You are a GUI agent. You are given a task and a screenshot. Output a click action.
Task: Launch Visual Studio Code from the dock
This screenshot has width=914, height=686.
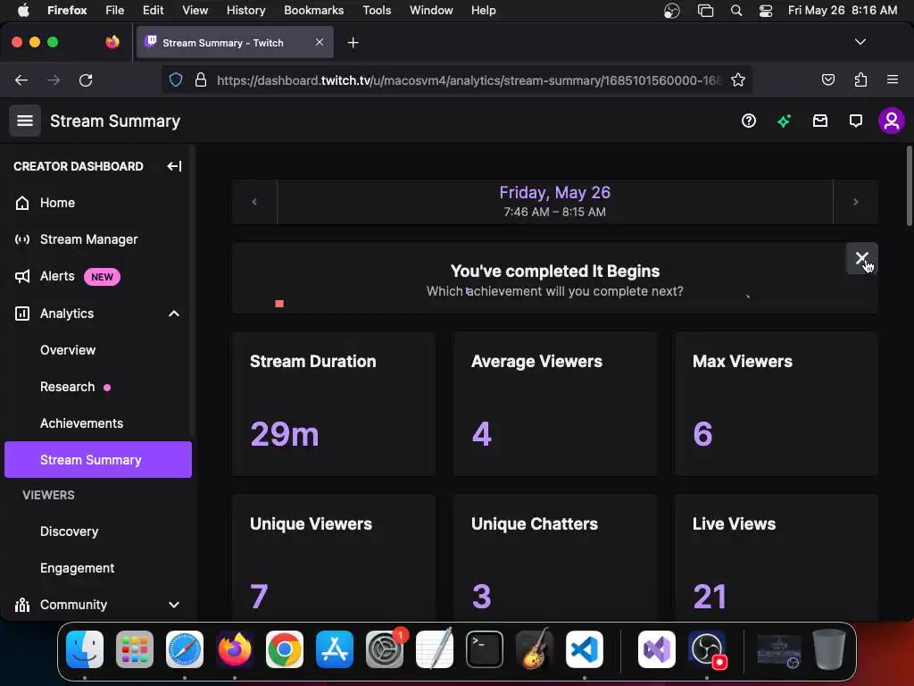[584, 649]
